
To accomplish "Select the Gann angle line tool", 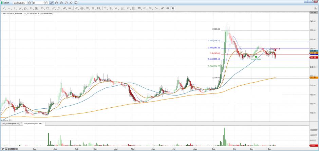I will pos(25,8).
